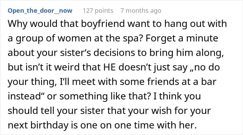The height and width of the screenshot is (135, 243).
Task: Click the 127 points score label
Action: pos(98,11)
